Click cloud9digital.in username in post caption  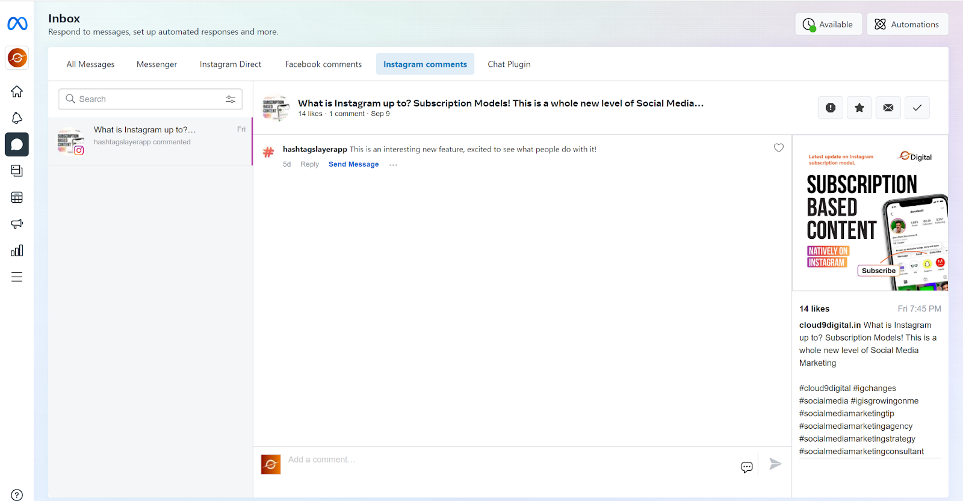[x=830, y=325]
